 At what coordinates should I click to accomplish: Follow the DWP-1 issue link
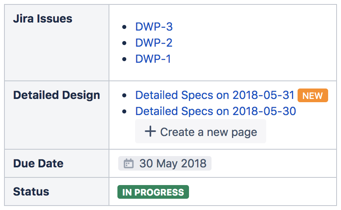(x=153, y=59)
